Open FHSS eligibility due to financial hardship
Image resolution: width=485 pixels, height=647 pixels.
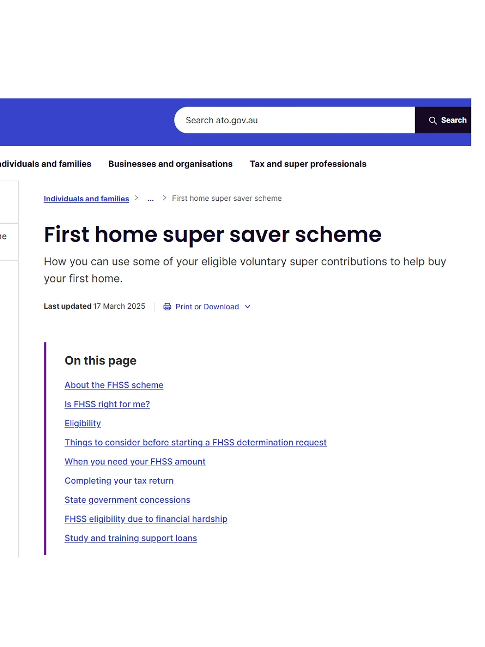pyautogui.click(x=146, y=519)
